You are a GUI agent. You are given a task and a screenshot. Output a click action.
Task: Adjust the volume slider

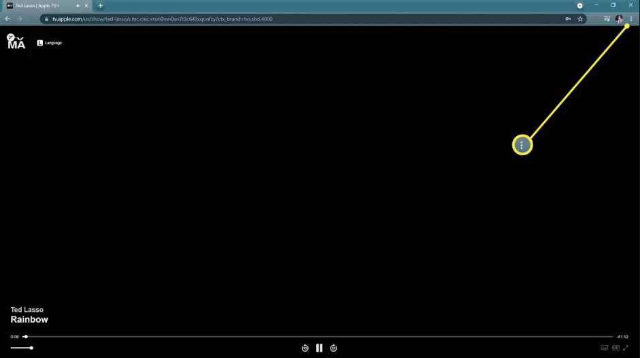click(x=22, y=348)
